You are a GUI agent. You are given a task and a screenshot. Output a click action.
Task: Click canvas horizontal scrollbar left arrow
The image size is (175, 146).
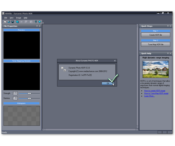[x=44, y=129]
